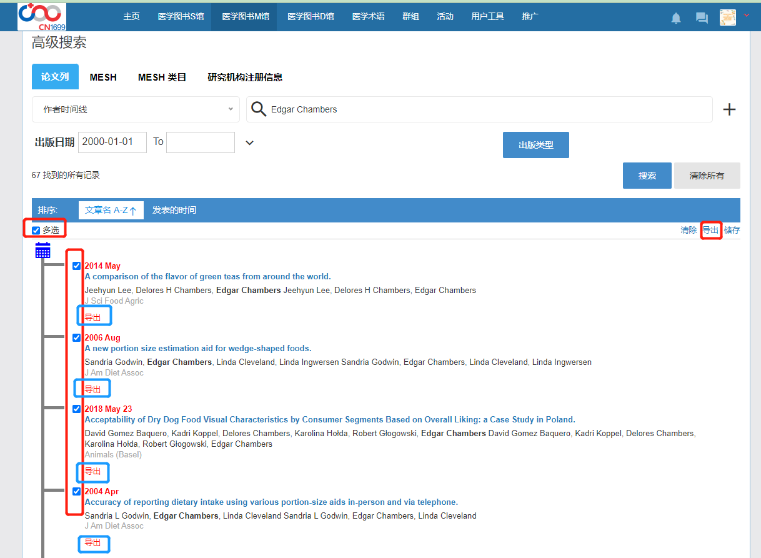Open the green teas flavor comparison article

click(207, 277)
